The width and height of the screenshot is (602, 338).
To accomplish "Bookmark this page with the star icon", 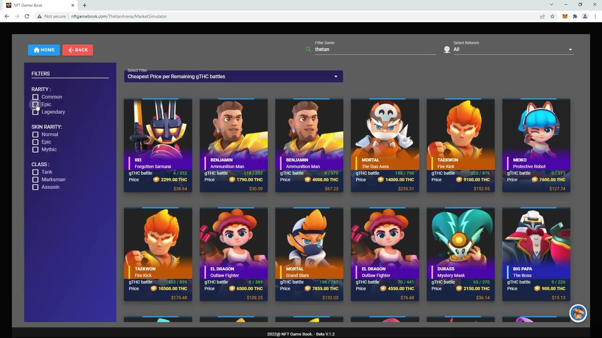I will point(553,16).
